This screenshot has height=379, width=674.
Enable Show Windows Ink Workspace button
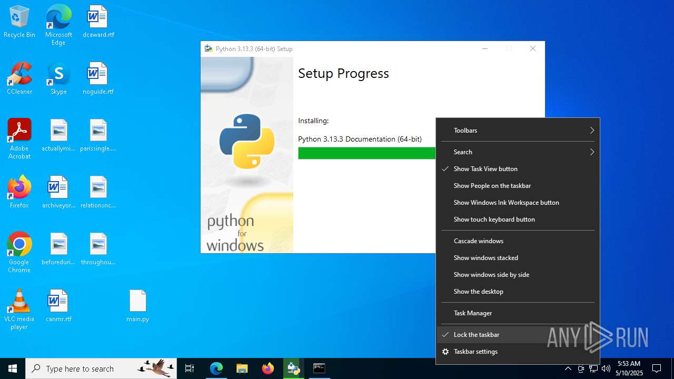tap(518, 203)
